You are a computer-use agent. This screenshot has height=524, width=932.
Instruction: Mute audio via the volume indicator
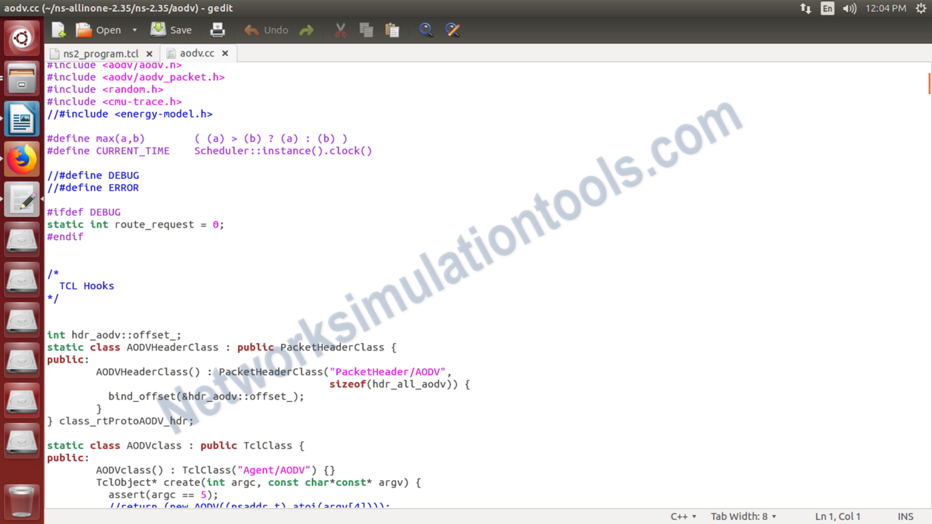coord(849,8)
